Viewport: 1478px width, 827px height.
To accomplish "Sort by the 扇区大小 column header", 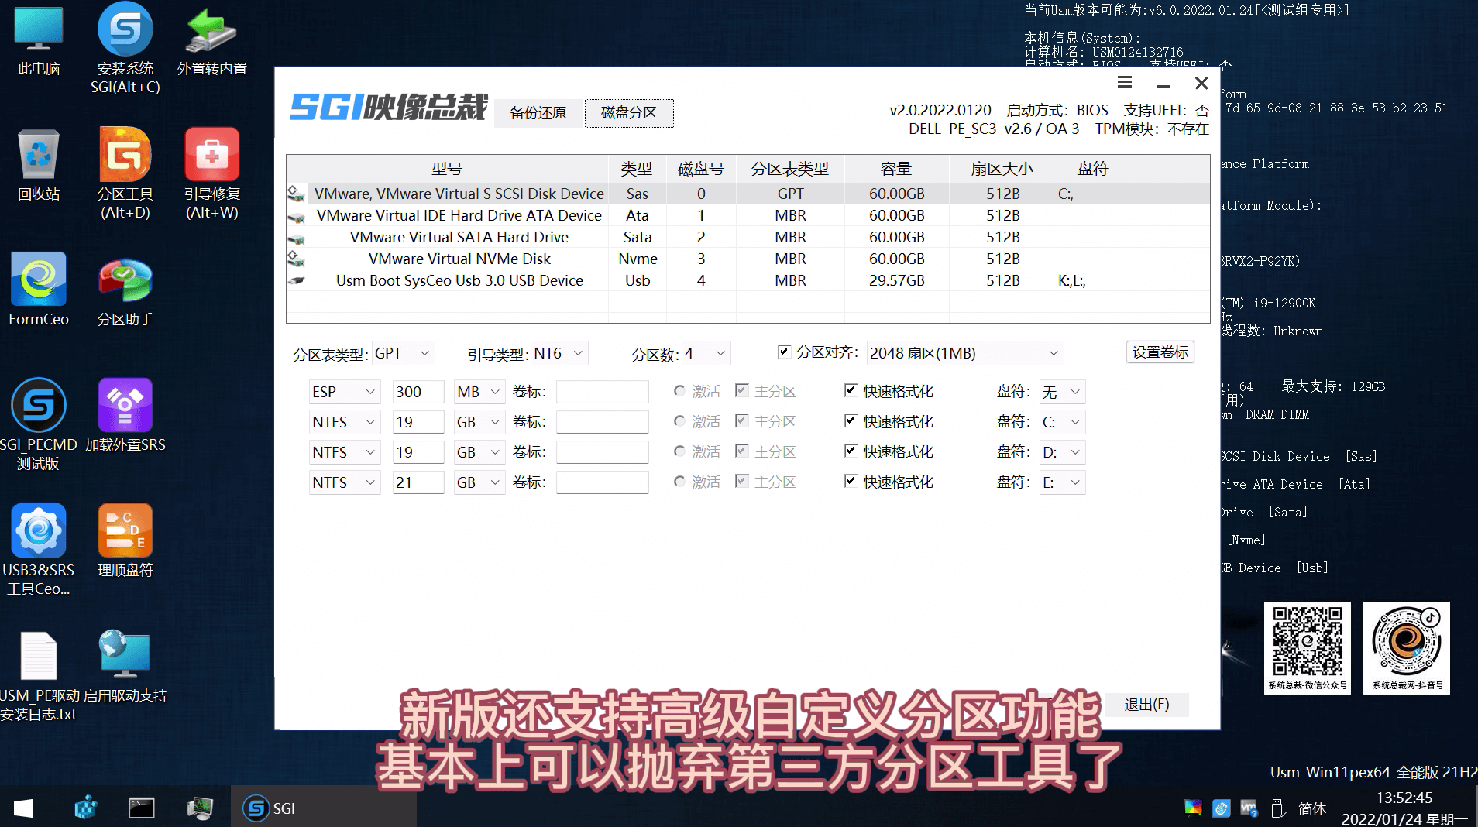I will coord(1002,169).
